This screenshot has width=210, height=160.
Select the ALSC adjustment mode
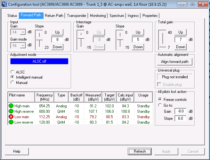(x=12, y=72)
